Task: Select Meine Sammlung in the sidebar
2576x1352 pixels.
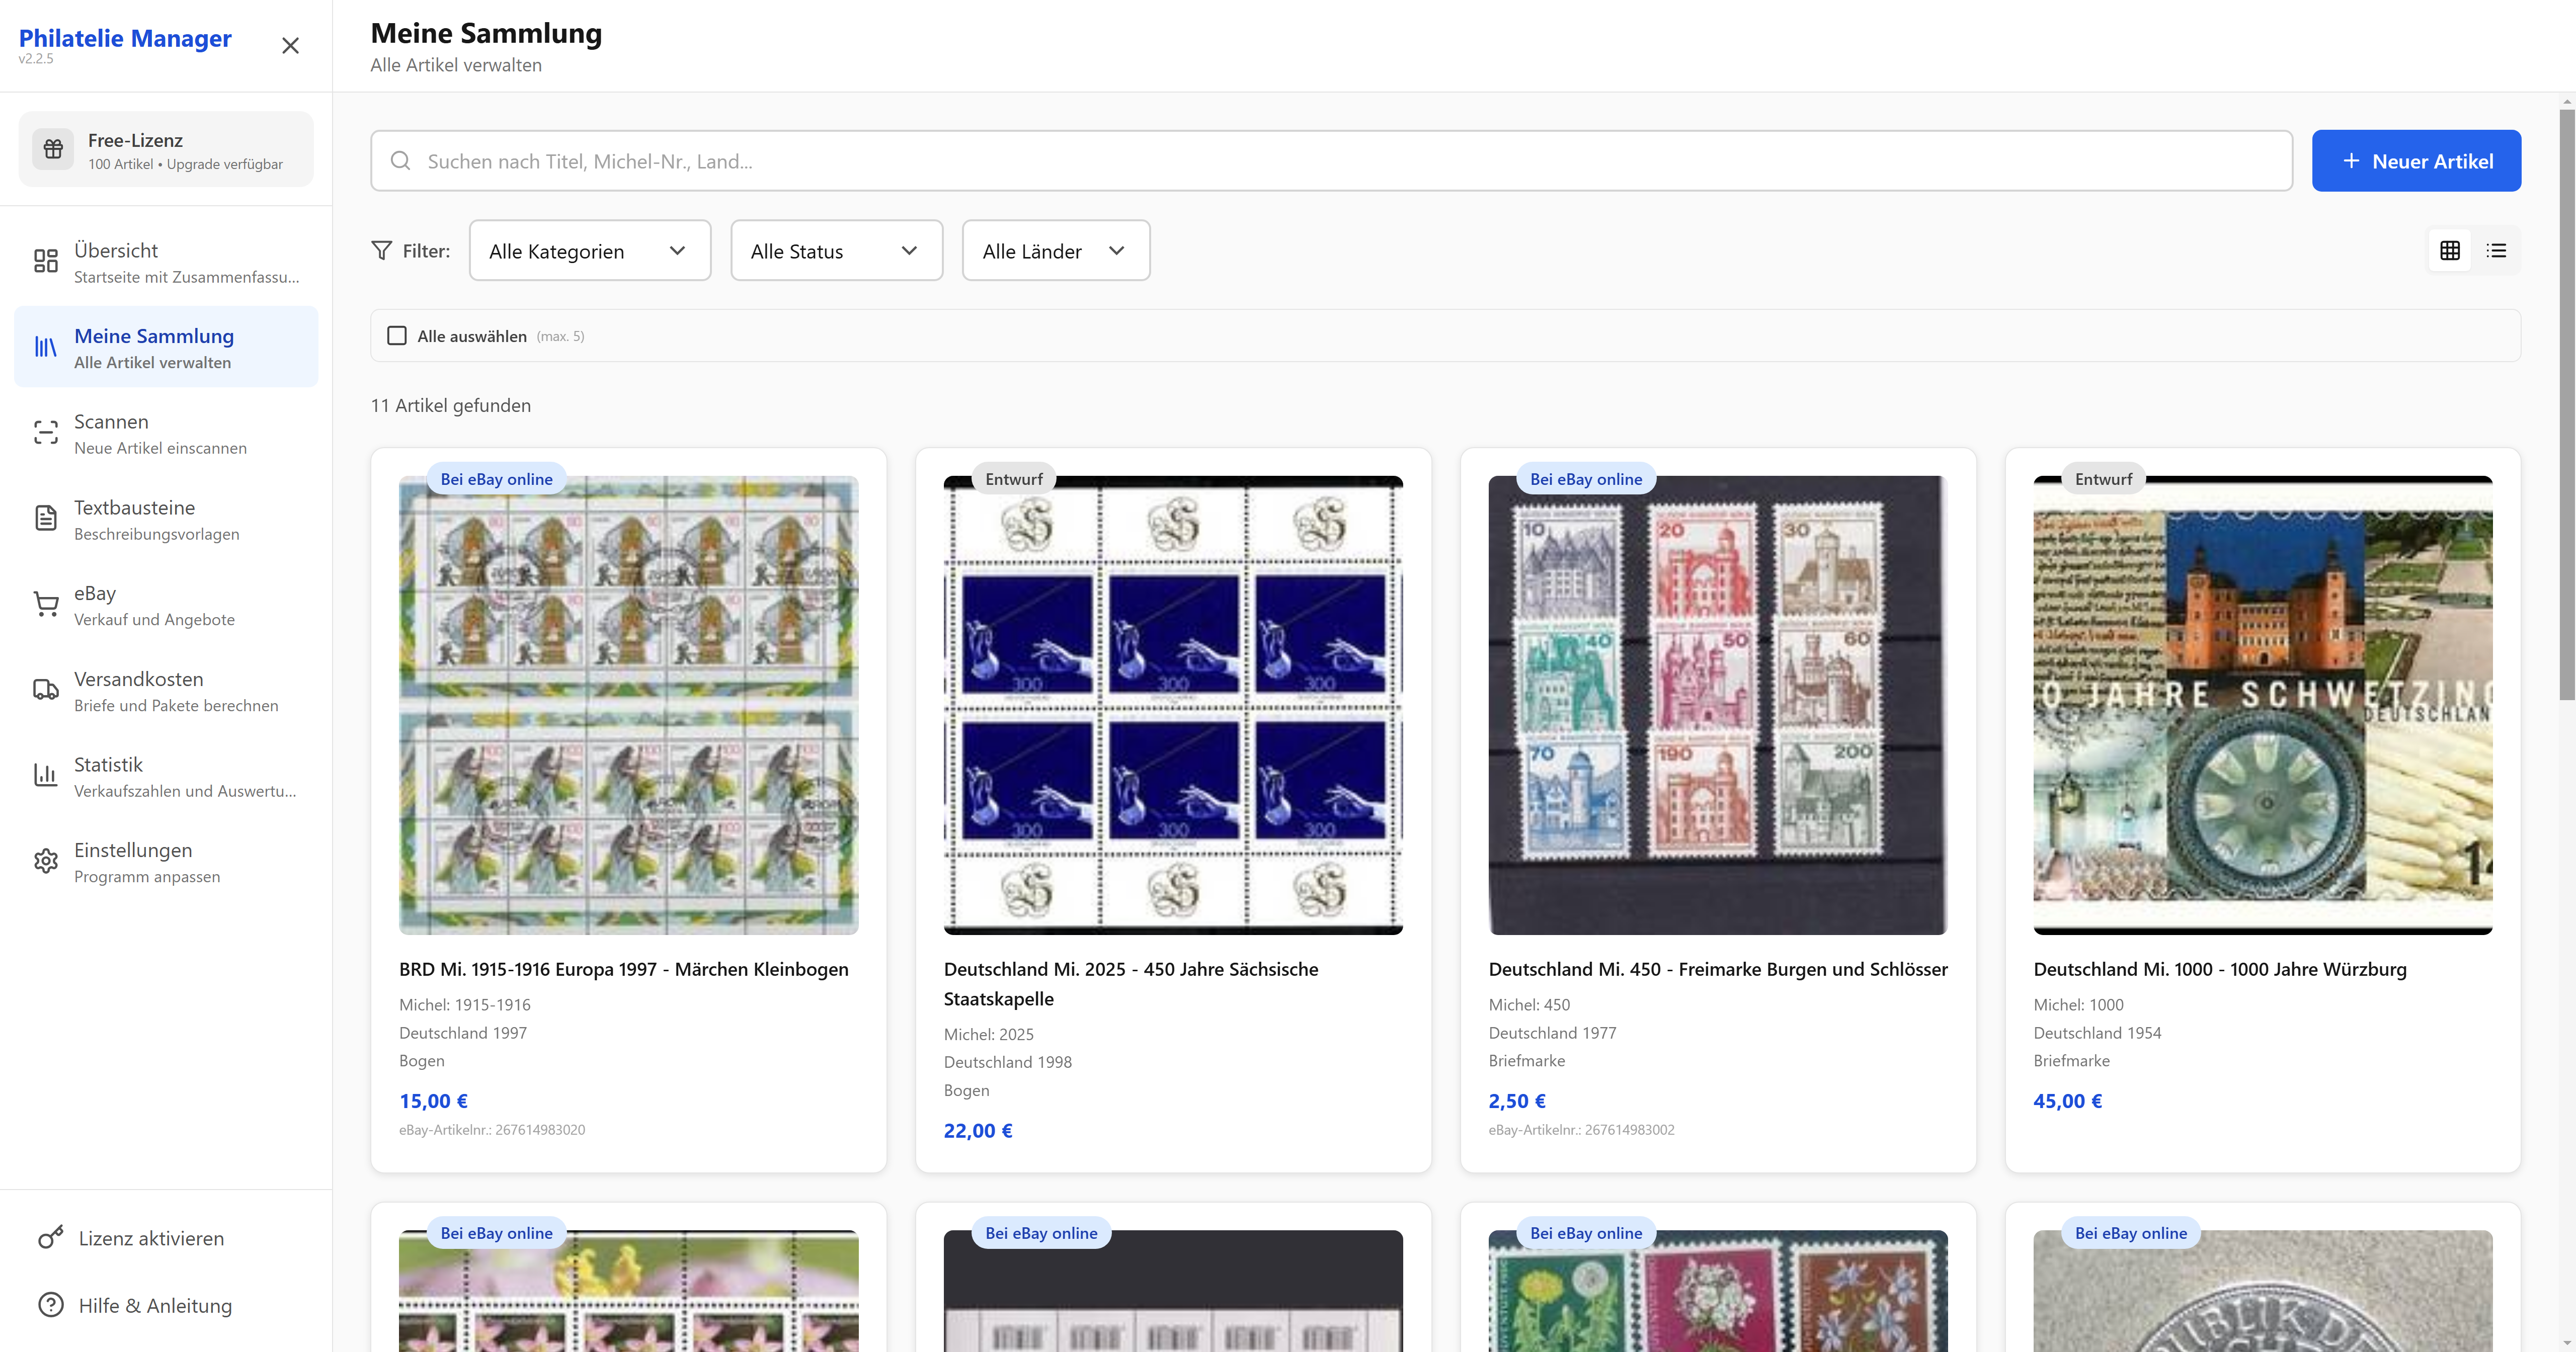Action: pyautogui.click(x=166, y=347)
